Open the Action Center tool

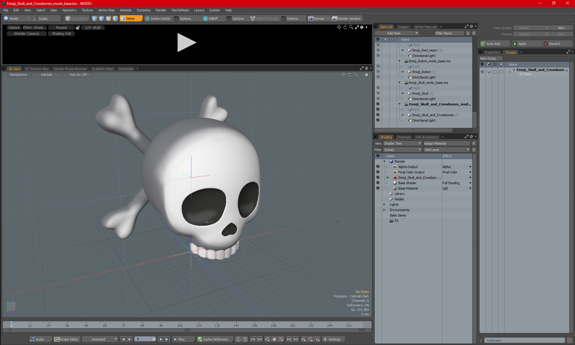[158, 19]
